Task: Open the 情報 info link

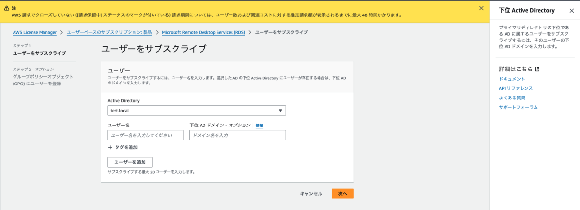Action: pos(260,126)
